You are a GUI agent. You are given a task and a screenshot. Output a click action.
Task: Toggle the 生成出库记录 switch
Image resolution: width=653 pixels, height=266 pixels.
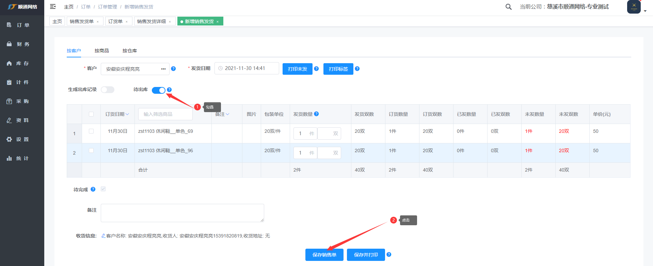(x=108, y=90)
